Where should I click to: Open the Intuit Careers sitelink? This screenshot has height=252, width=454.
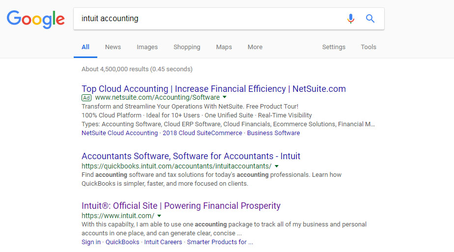pos(164,242)
